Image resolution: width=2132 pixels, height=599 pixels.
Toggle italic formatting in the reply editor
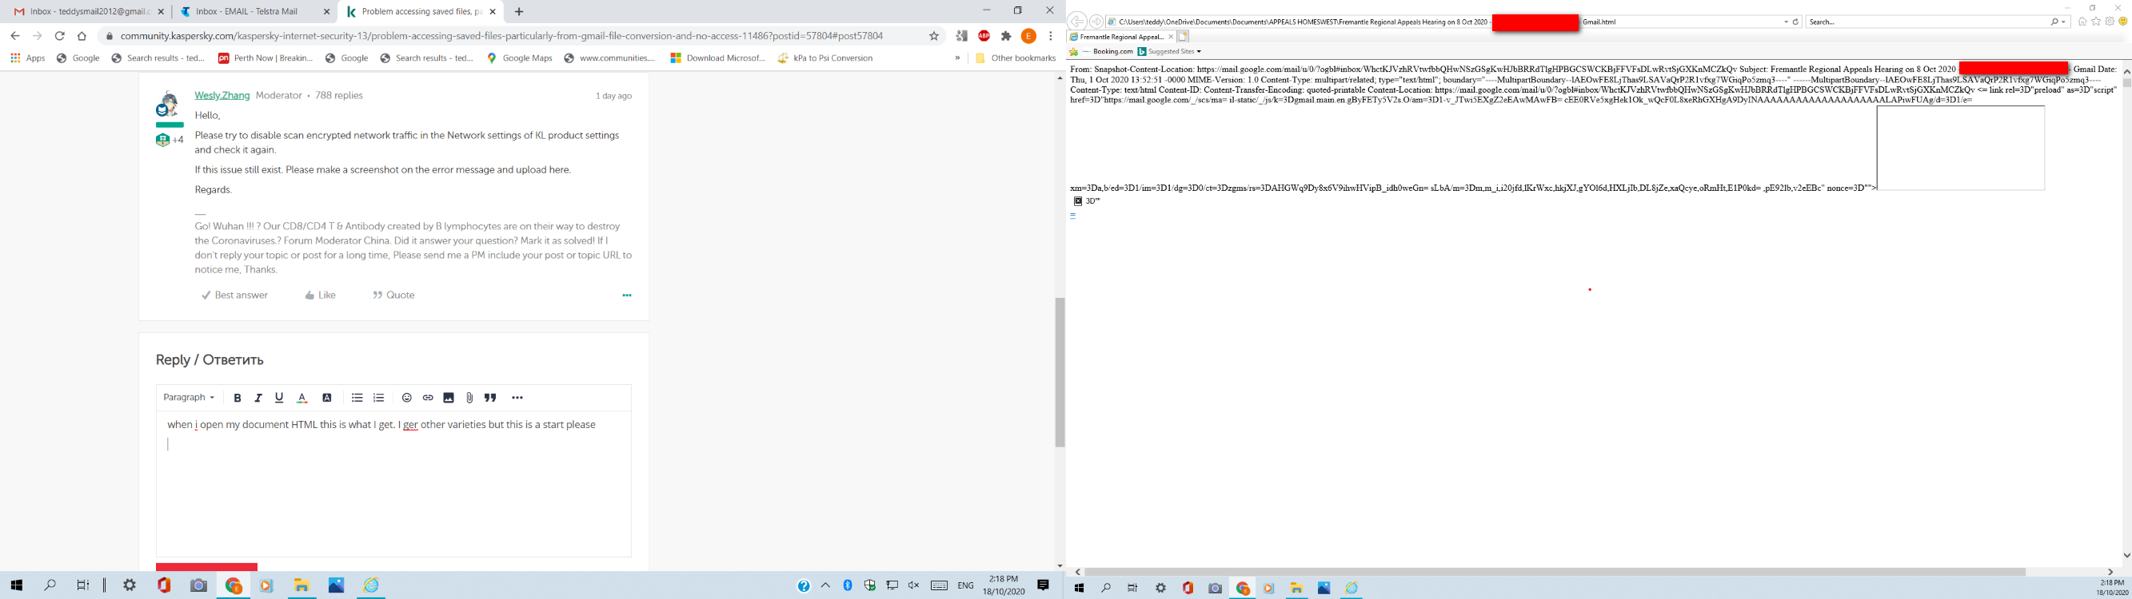[x=258, y=398]
